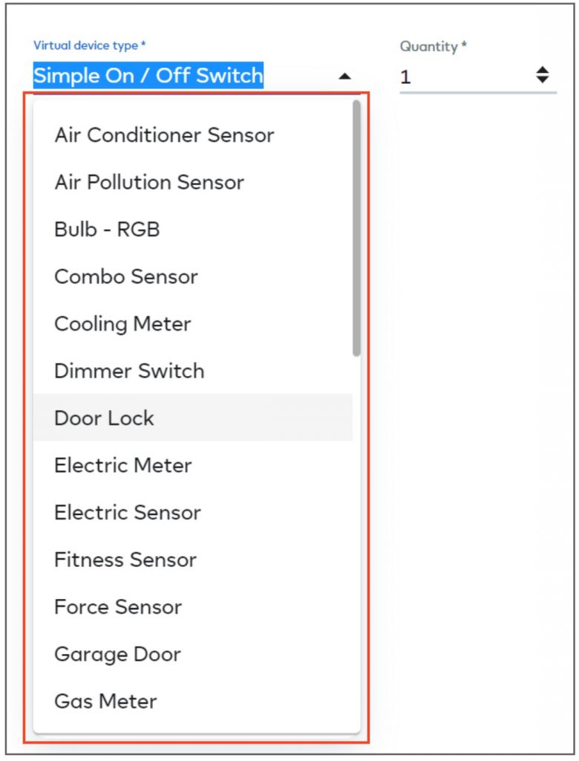Image resolution: width=579 pixels, height=761 pixels.
Task: Select Combo Sensor option
Action: coord(125,276)
